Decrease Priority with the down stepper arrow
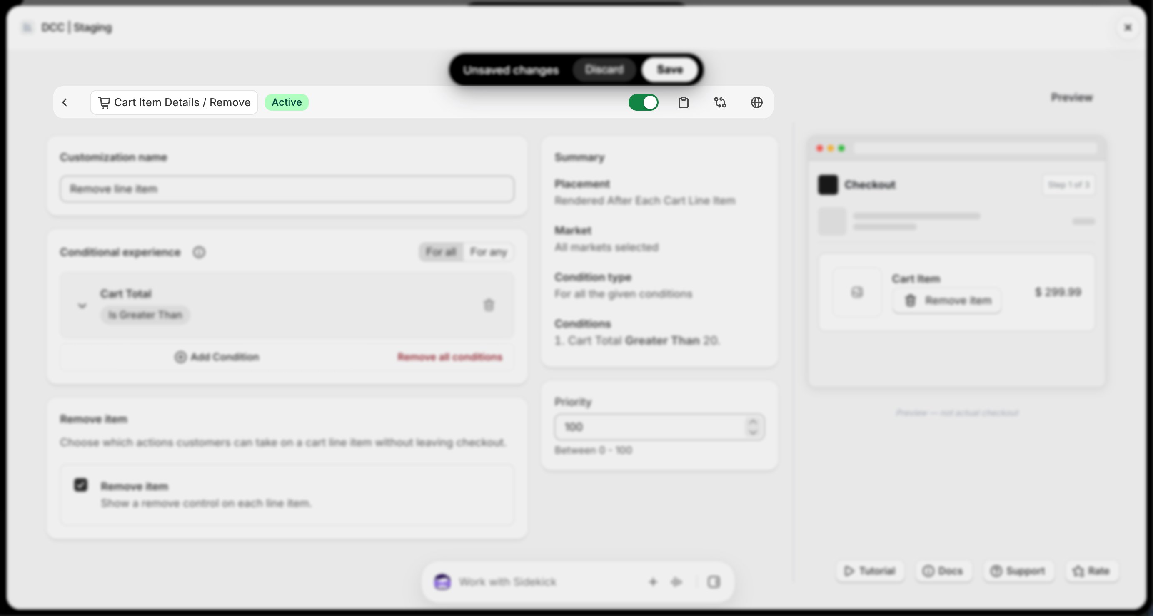 pyautogui.click(x=753, y=432)
